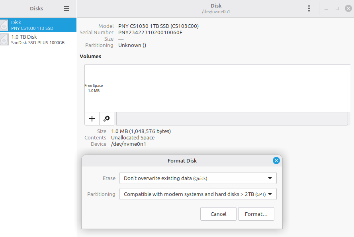
Task: Open the drive options three-dot menu
Action: point(309,8)
